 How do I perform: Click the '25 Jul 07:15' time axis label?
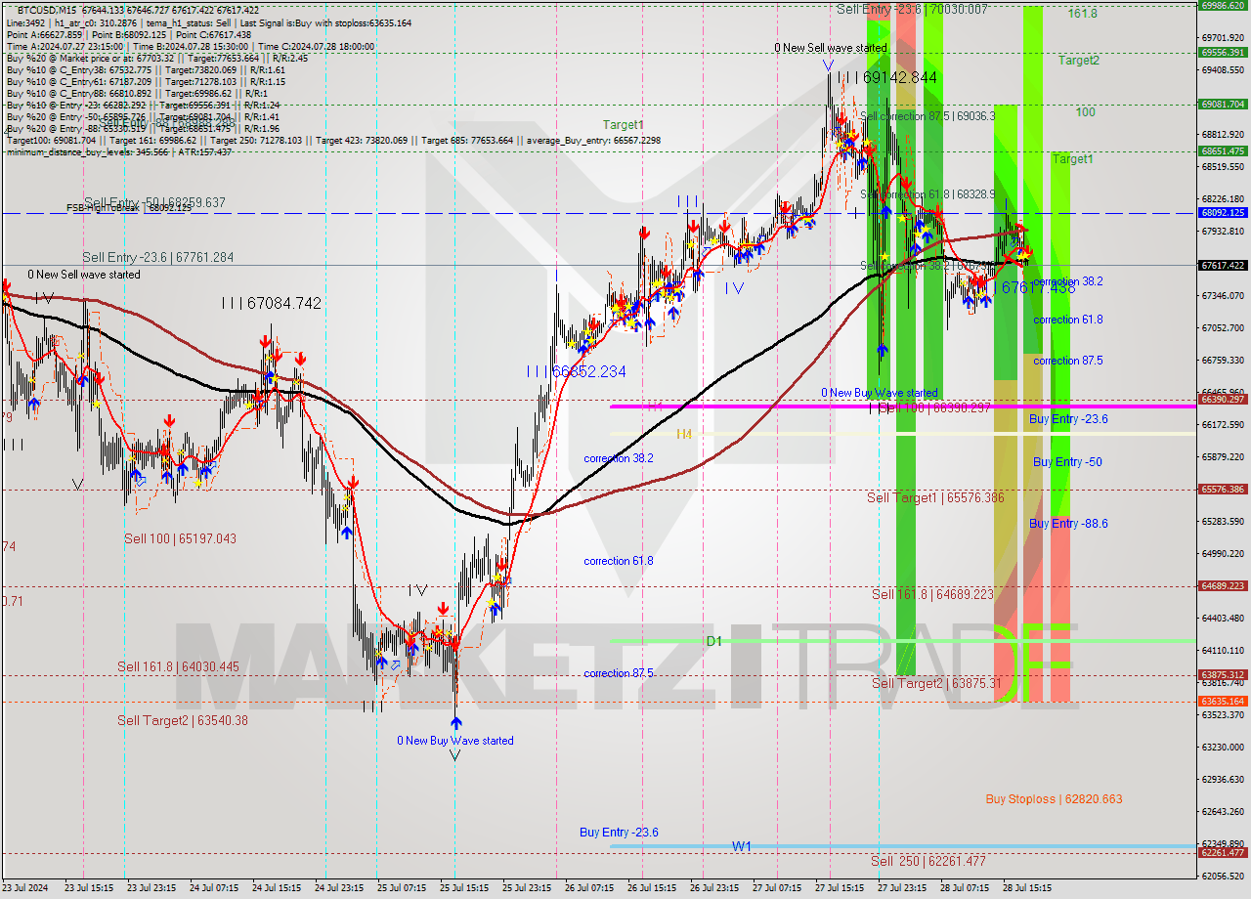(x=402, y=888)
